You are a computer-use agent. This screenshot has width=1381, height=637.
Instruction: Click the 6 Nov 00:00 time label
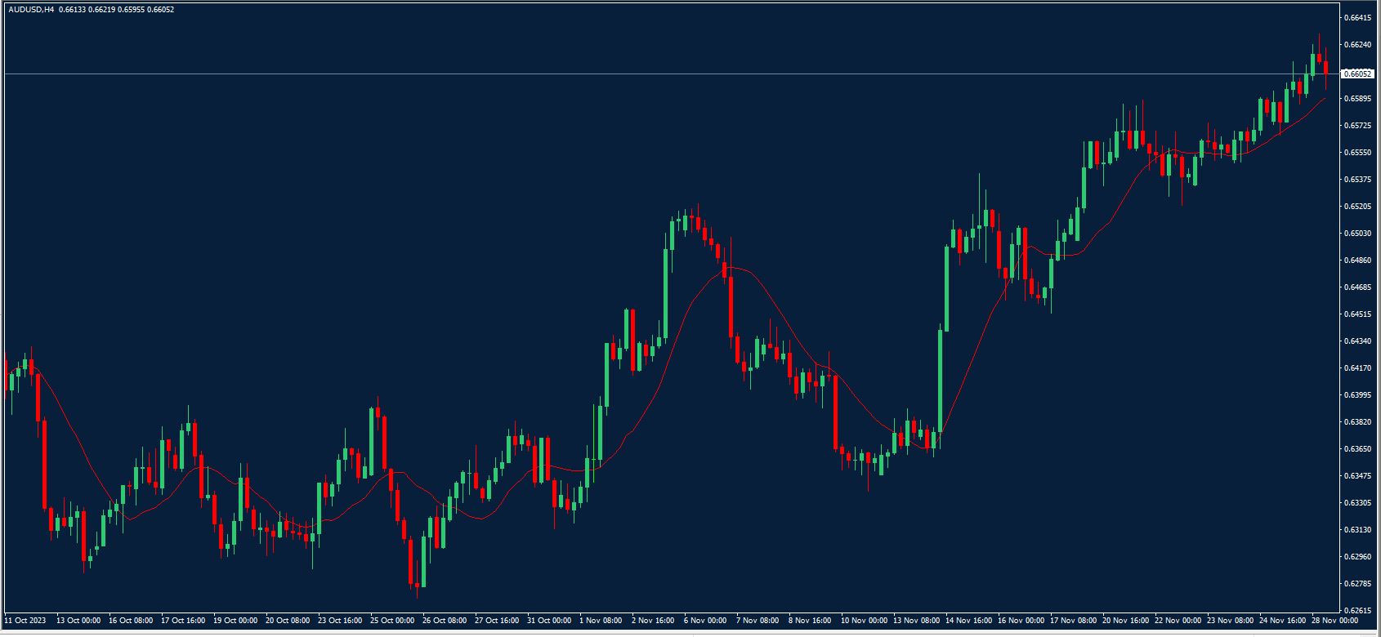pyautogui.click(x=706, y=621)
